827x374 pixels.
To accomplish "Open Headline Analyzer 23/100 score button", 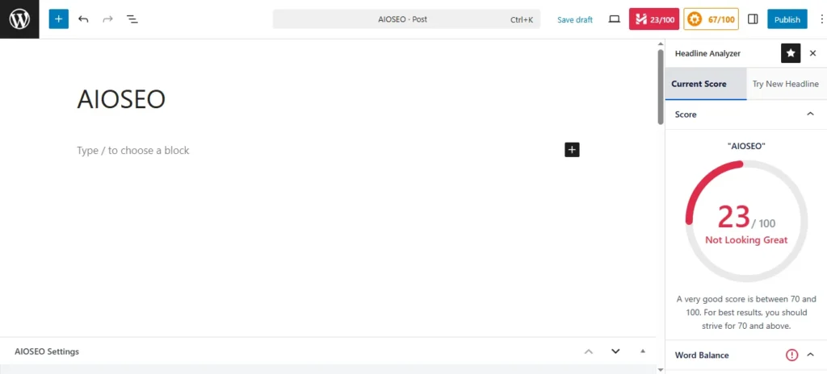I will [x=654, y=19].
